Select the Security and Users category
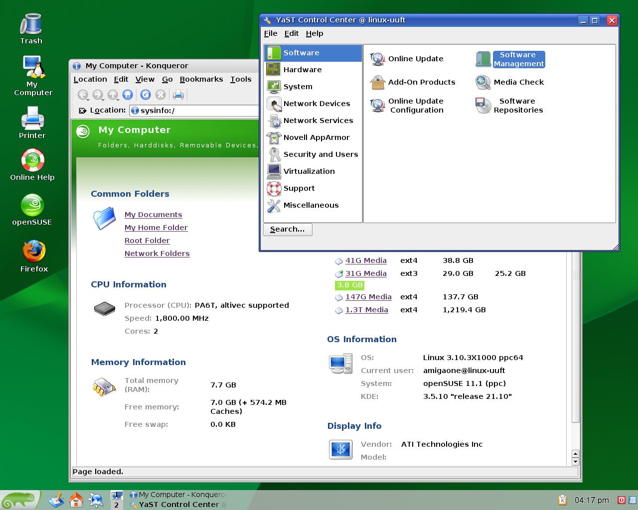 click(x=313, y=154)
